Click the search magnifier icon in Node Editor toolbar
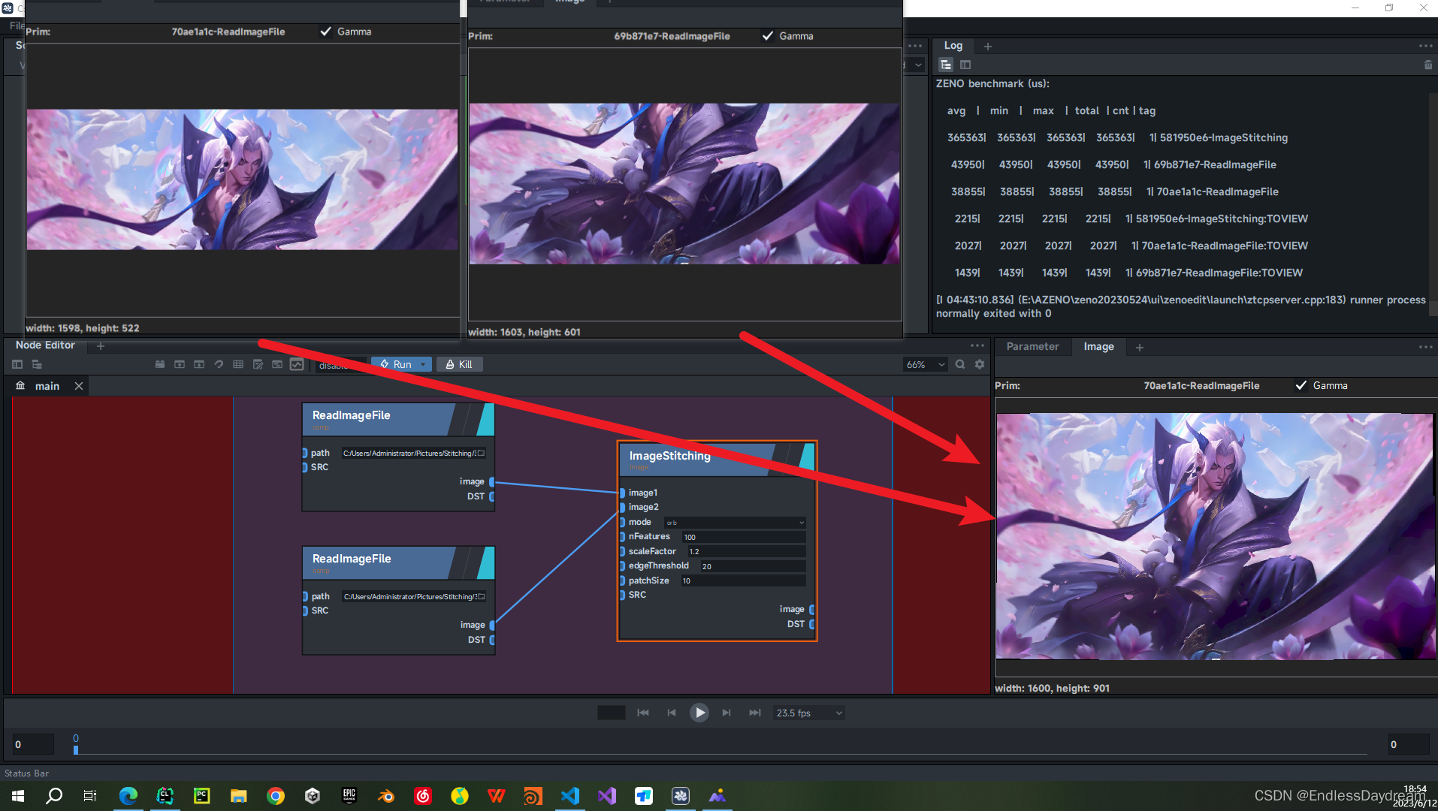The image size is (1438, 811). [960, 364]
